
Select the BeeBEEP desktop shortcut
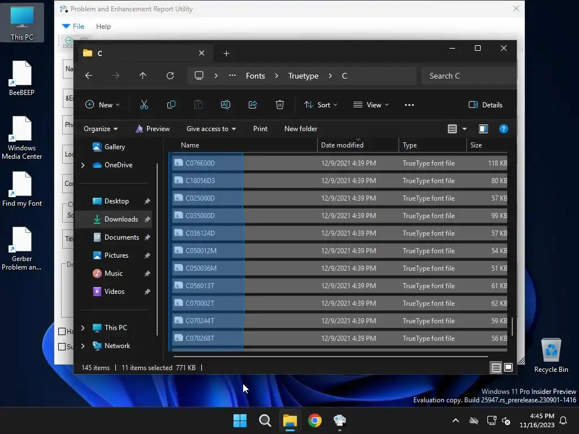[22, 78]
